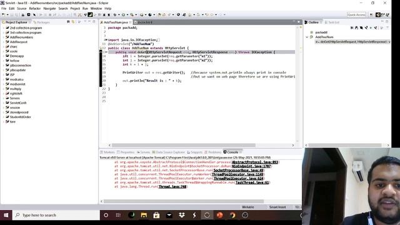This screenshot has width=400, height=225.
Task: Click the highlighted pen toolbar icon
Action: (90, 15)
